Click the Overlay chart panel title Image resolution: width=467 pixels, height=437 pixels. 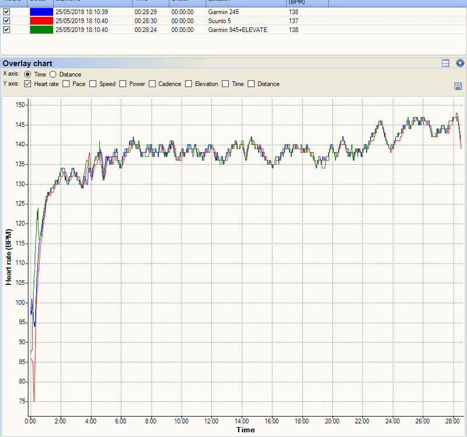click(27, 64)
